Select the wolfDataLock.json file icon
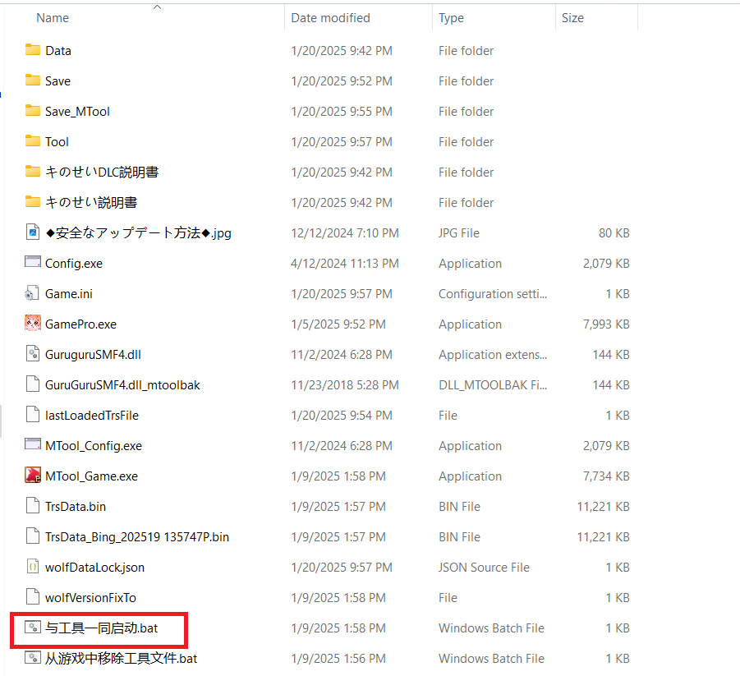 33,567
